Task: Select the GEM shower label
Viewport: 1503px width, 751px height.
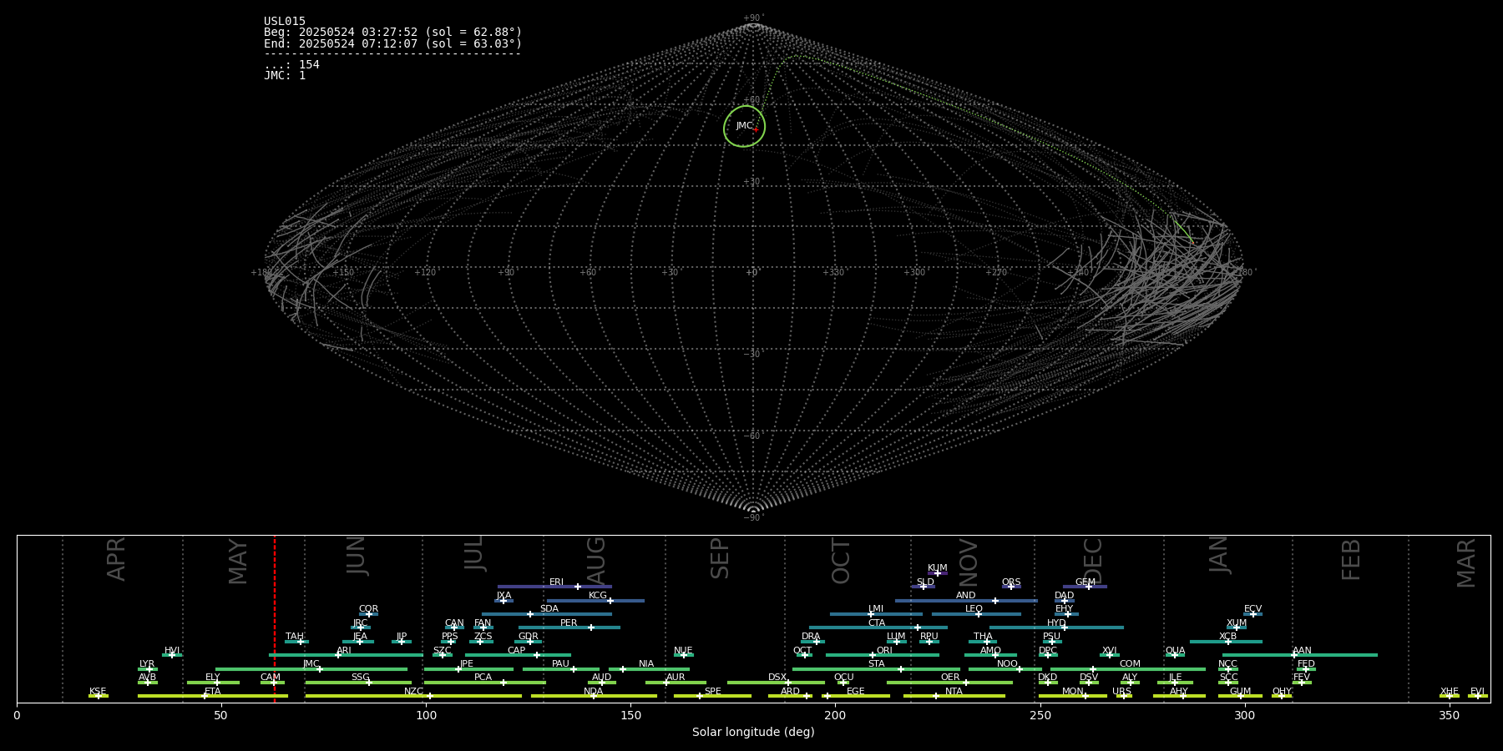Action: 1085,582
